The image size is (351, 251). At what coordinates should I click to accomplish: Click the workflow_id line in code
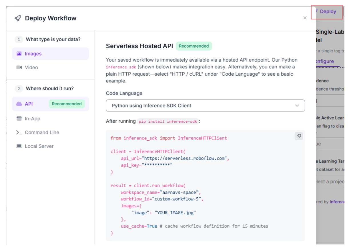click(x=162, y=199)
